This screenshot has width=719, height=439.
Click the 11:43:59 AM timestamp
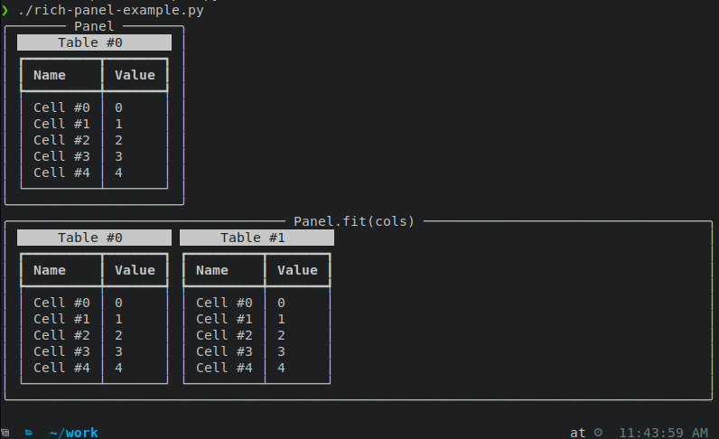664,433
